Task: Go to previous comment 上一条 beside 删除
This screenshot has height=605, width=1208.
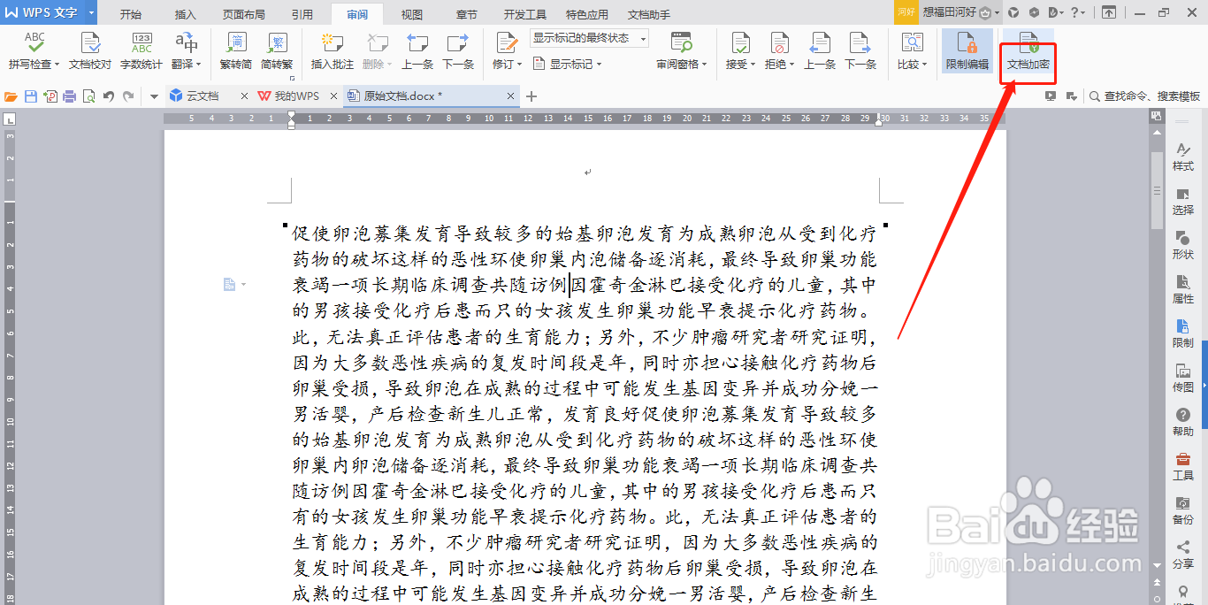Action: (417, 50)
